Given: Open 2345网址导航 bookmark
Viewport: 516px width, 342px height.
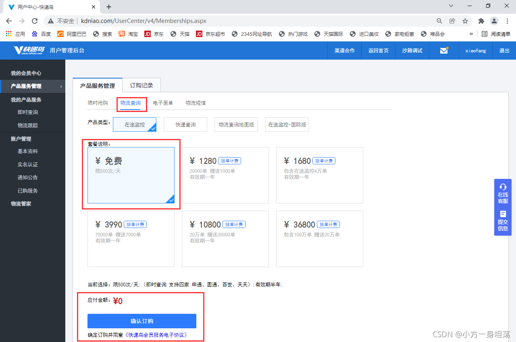Looking at the screenshot, I should 252,34.
